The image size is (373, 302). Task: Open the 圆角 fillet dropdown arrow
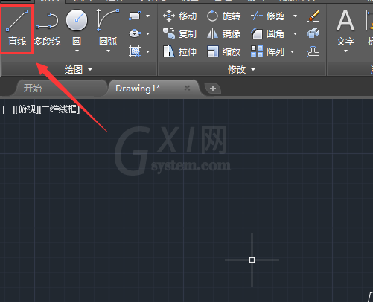pos(295,33)
